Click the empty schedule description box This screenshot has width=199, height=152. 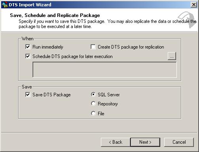pyautogui.click(x=104, y=69)
